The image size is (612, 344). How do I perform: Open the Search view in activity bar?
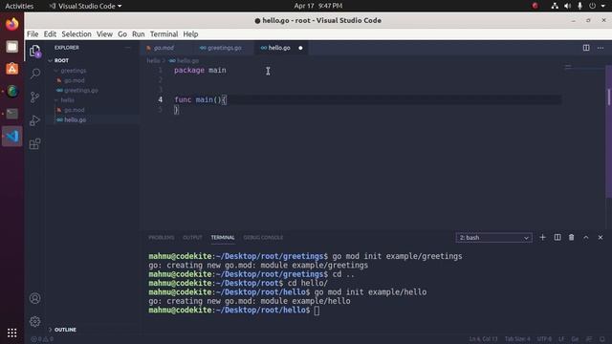coord(34,74)
